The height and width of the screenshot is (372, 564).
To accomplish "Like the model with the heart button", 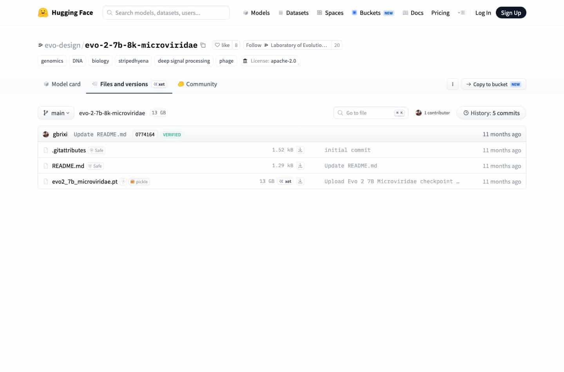I will coord(222,45).
